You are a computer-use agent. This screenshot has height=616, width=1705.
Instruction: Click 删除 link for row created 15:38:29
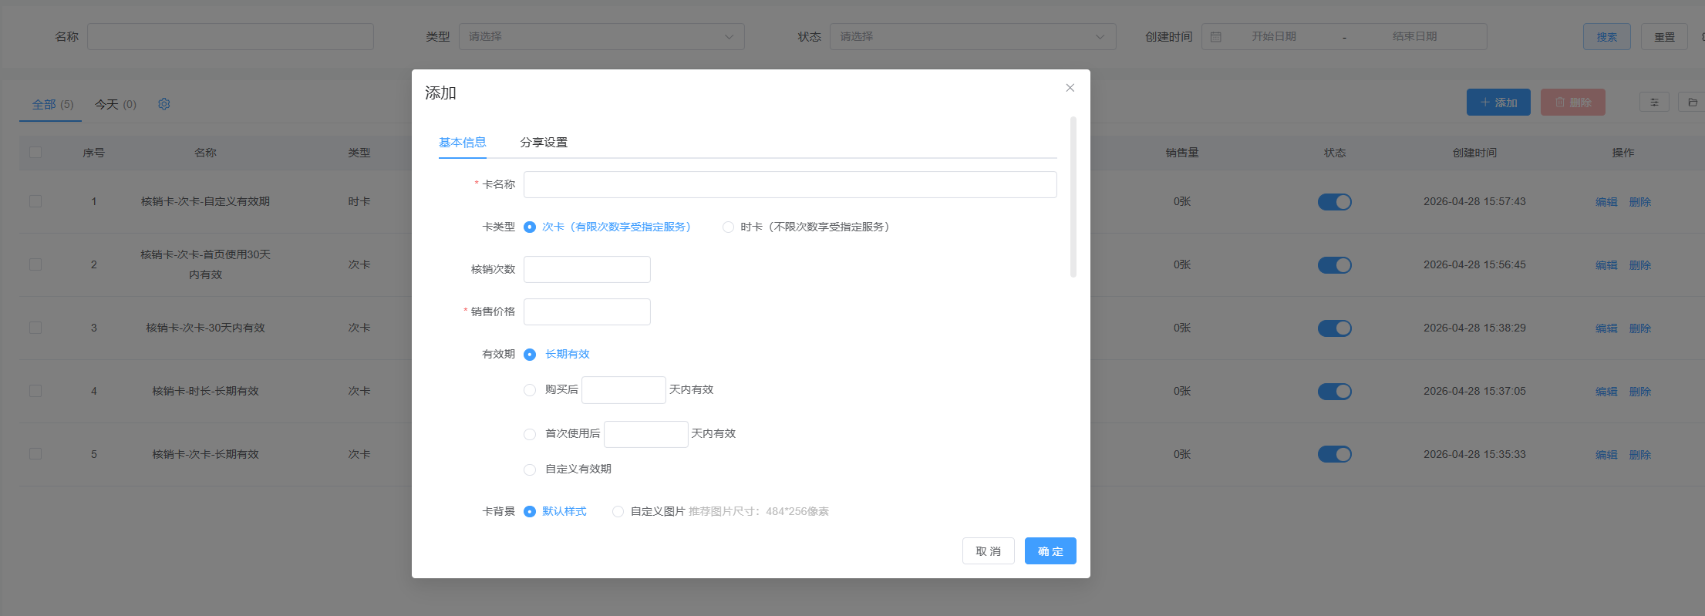coord(1640,328)
